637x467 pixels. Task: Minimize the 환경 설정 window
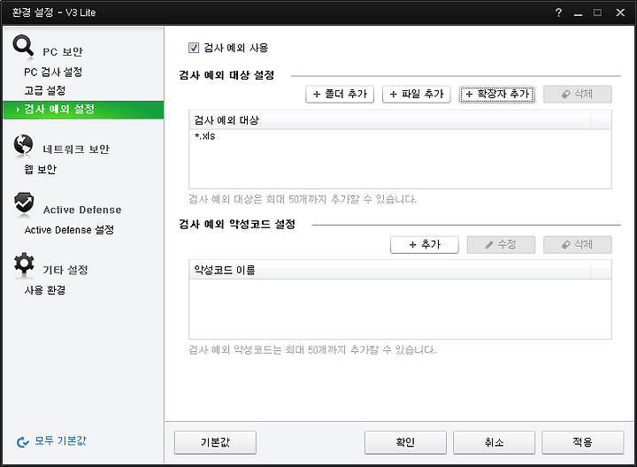[578, 13]
